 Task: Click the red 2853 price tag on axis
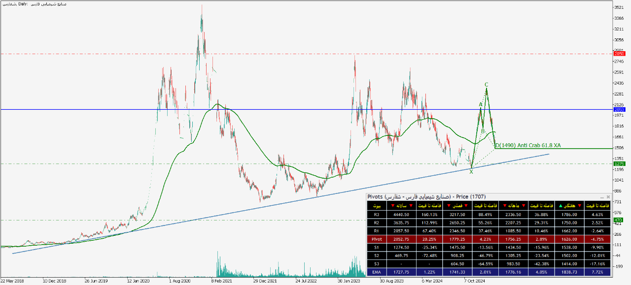tap(619, 53)
